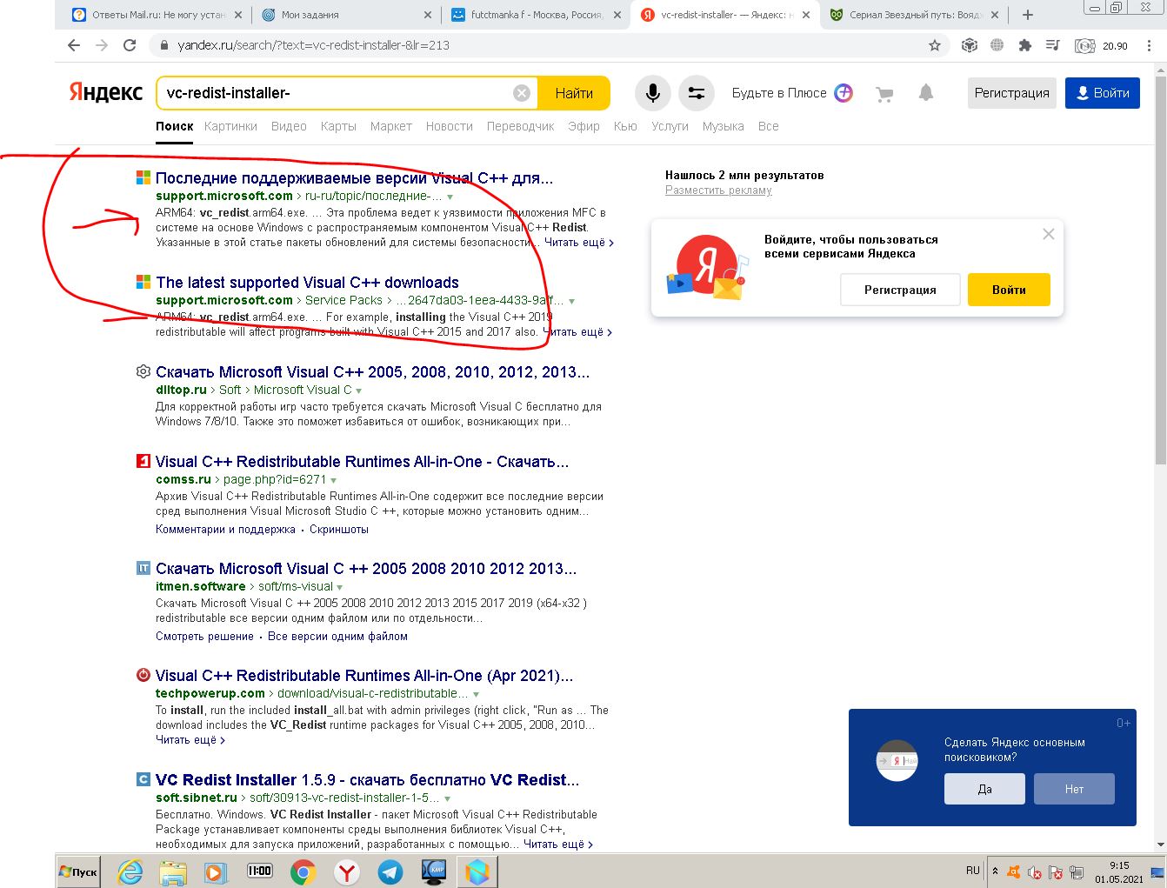Click yellow Войти in sign-in card

coord(1009,290)
